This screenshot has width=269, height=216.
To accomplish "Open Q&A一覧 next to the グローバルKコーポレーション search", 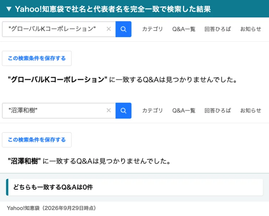I will 184,29.
